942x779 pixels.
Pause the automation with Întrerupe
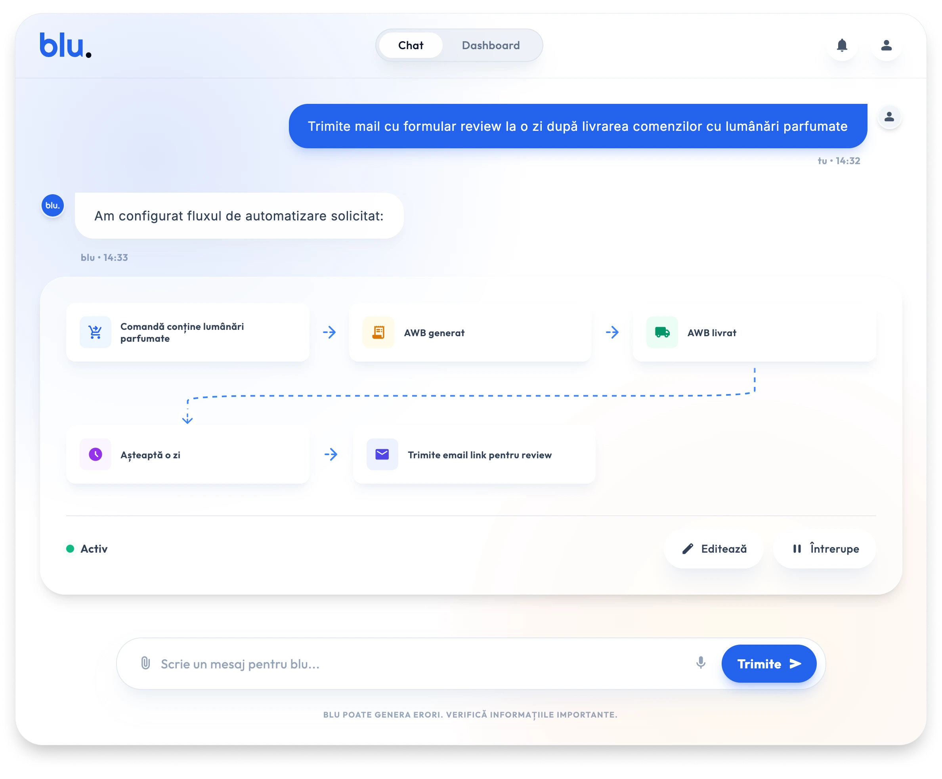tap(824, 548)
